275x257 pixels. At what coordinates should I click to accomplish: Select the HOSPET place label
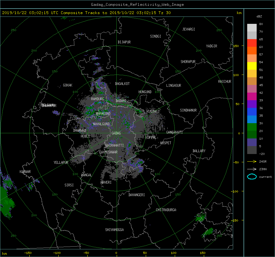[x=166, y=143]
